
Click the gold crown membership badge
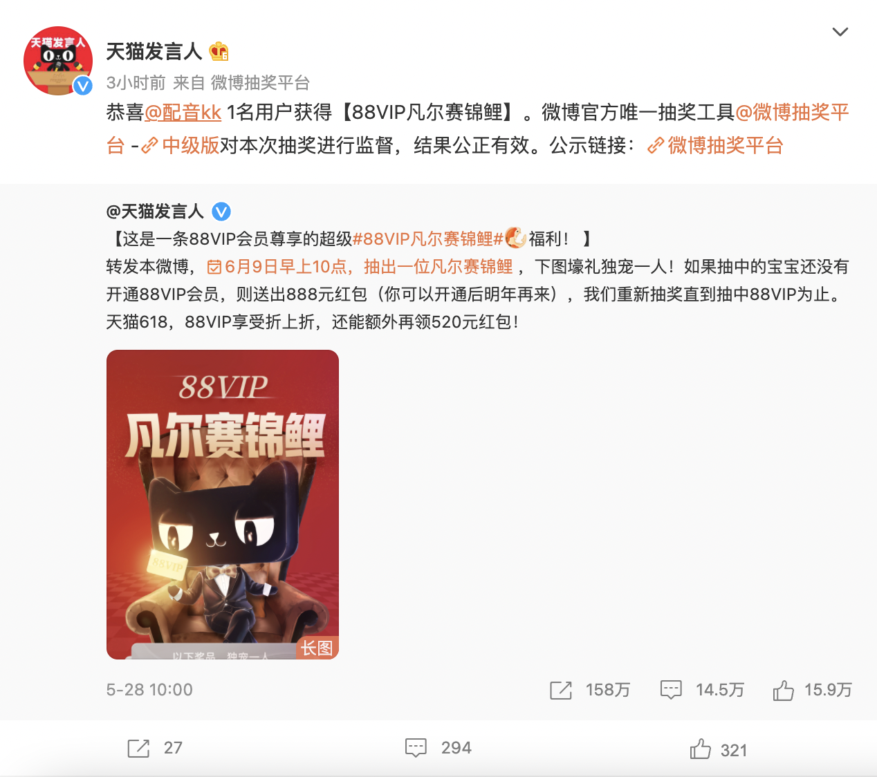[x=219, y=51]
